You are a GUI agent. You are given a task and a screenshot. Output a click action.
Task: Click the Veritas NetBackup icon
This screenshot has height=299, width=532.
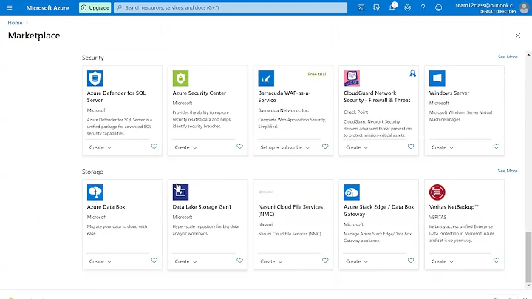pos(437,192)
